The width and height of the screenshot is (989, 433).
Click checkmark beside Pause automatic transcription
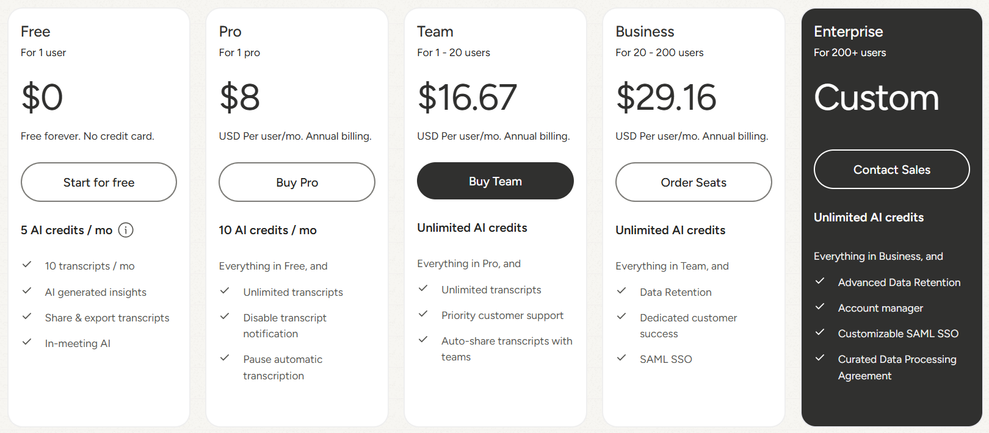[x=225, y=358]
